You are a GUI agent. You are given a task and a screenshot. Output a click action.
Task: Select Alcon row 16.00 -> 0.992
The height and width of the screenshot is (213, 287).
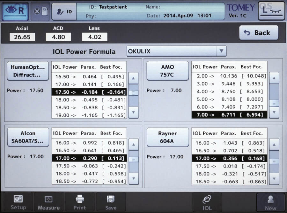(x=89, y=143)
